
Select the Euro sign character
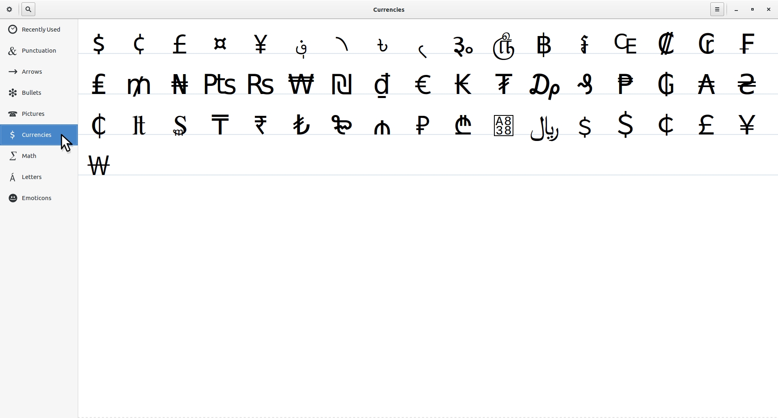tap(423, 85)
